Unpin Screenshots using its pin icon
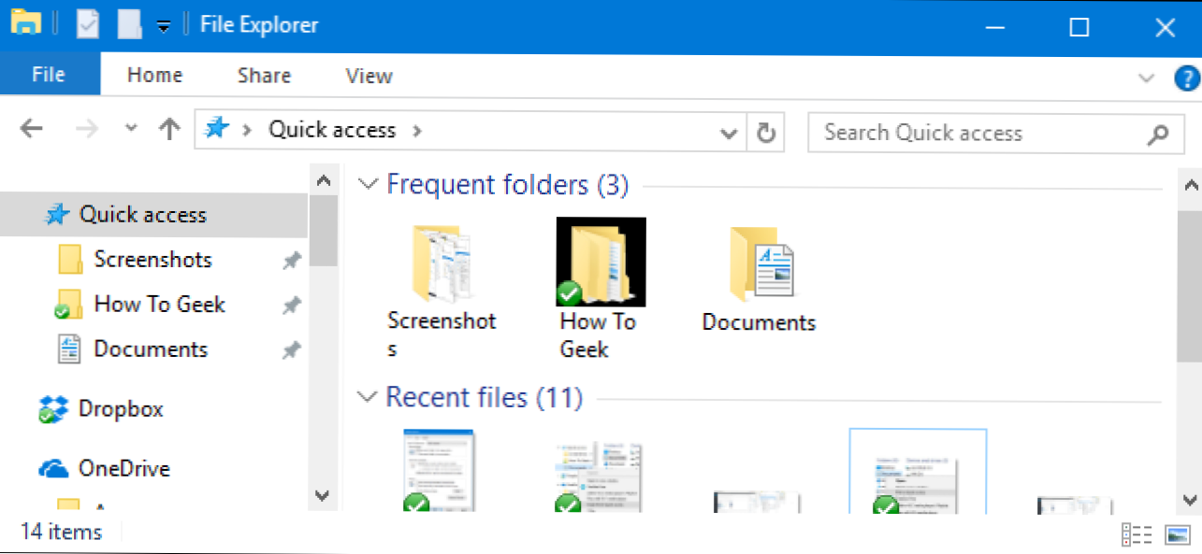The width and height of the screenshot is (1202, 554). coord(292,261)
